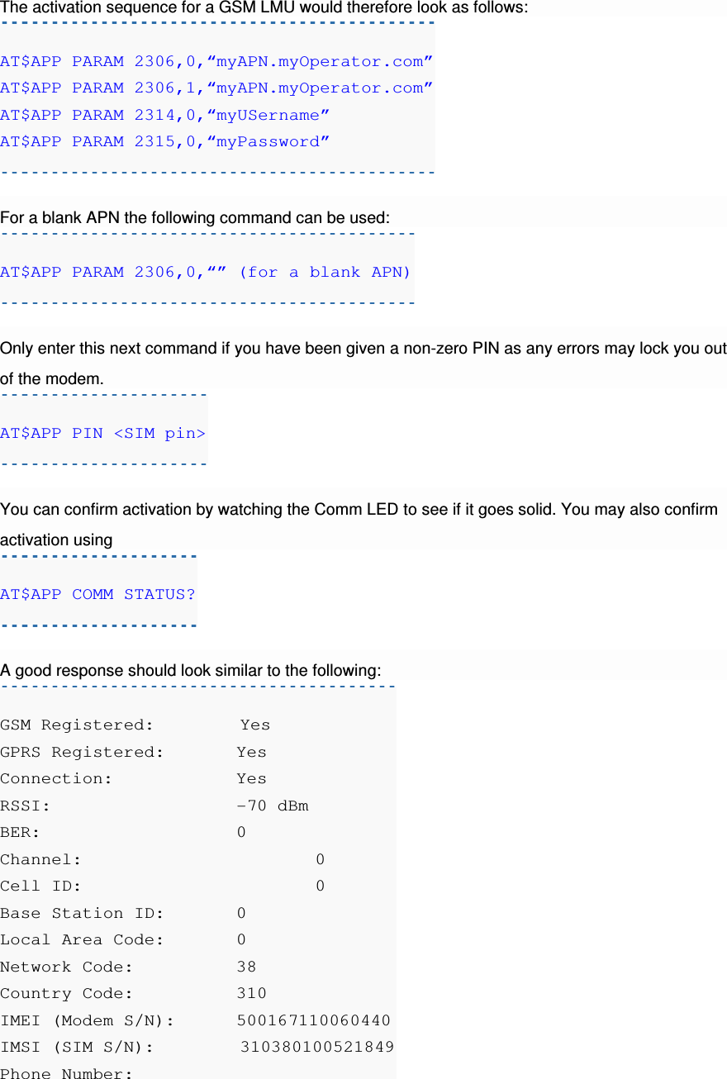Viewport: 727px width, 1079px height.
Task: Click the 'Connection:' status line
Action: [x=134, y=778]
